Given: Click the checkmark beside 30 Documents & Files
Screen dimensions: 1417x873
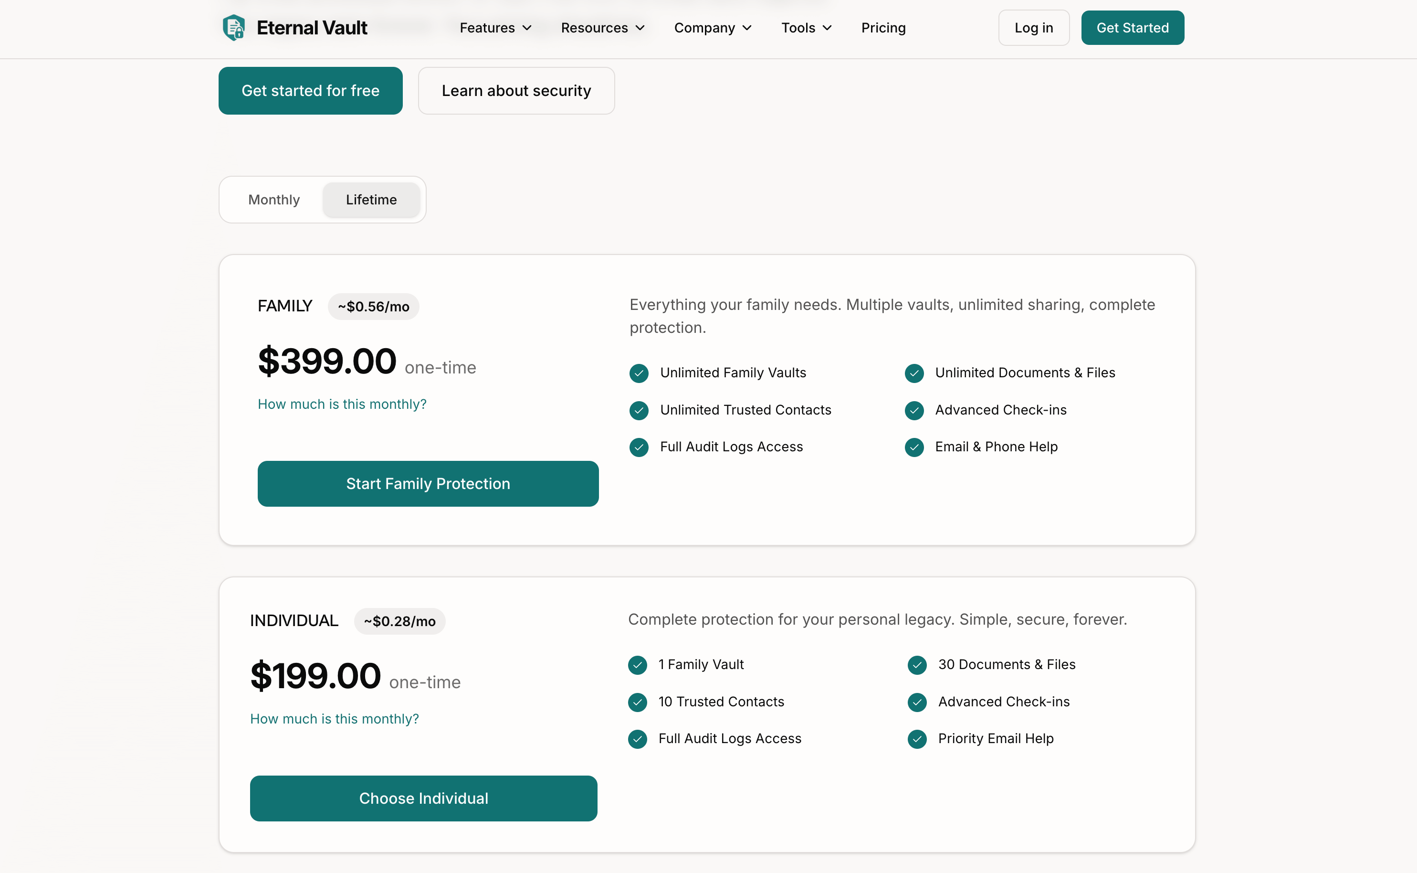Looking at the screenshot, I should coord(917,665).
